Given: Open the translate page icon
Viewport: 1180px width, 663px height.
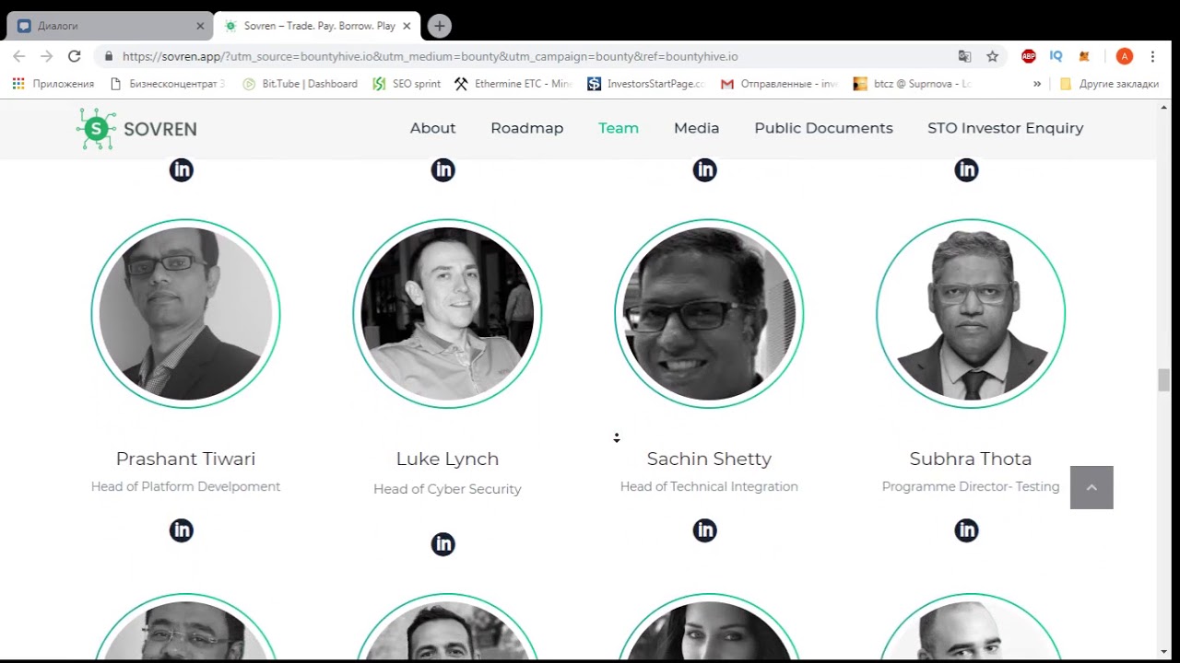Looking at the screenshot, I should coord(964,56).
